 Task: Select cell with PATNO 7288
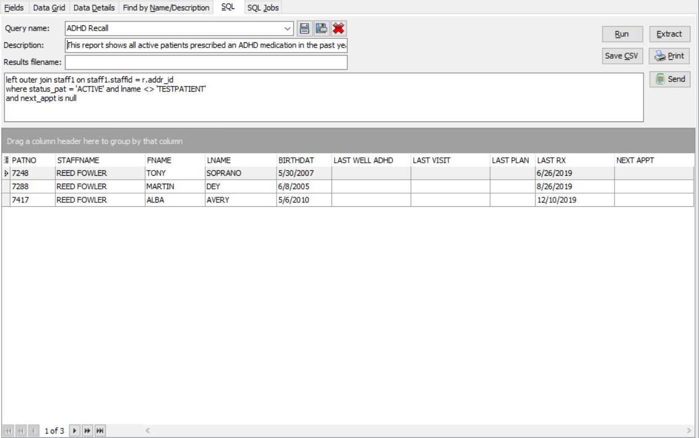point(33,187)
